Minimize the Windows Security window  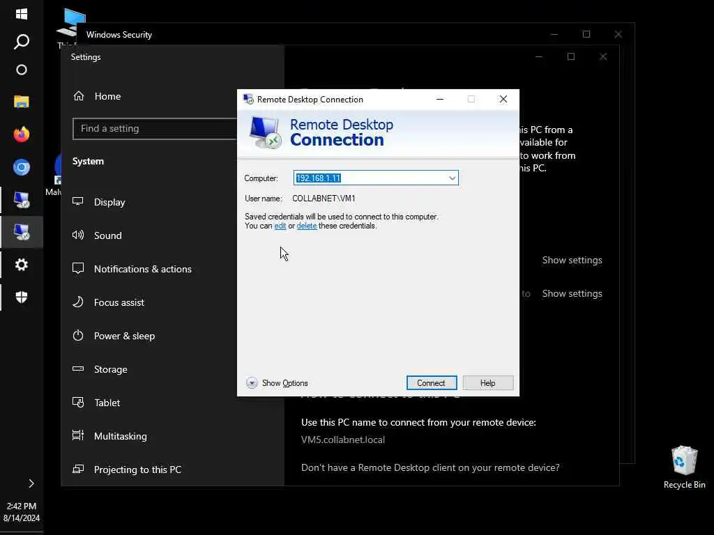coord(554,35)
